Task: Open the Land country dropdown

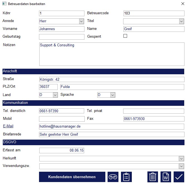Action: (x=55, y=95)
